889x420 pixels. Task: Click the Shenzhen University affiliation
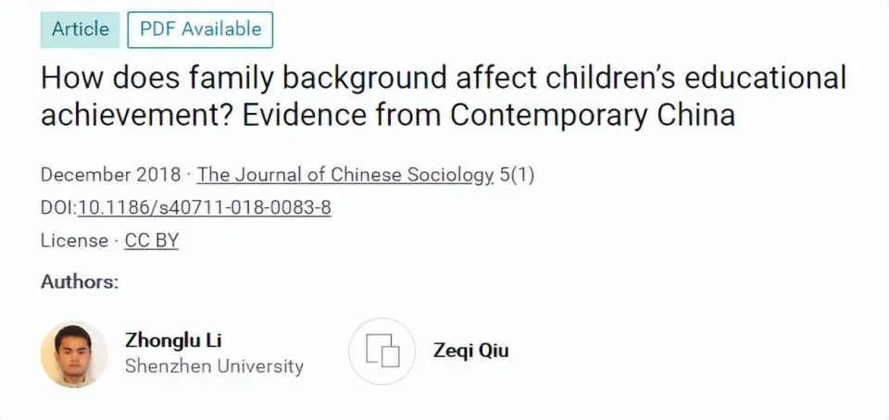coord(214,366)
